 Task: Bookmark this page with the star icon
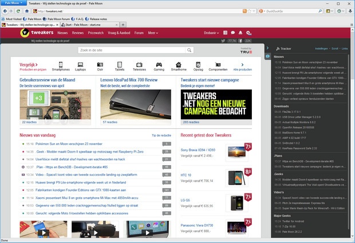click(249, 11)
